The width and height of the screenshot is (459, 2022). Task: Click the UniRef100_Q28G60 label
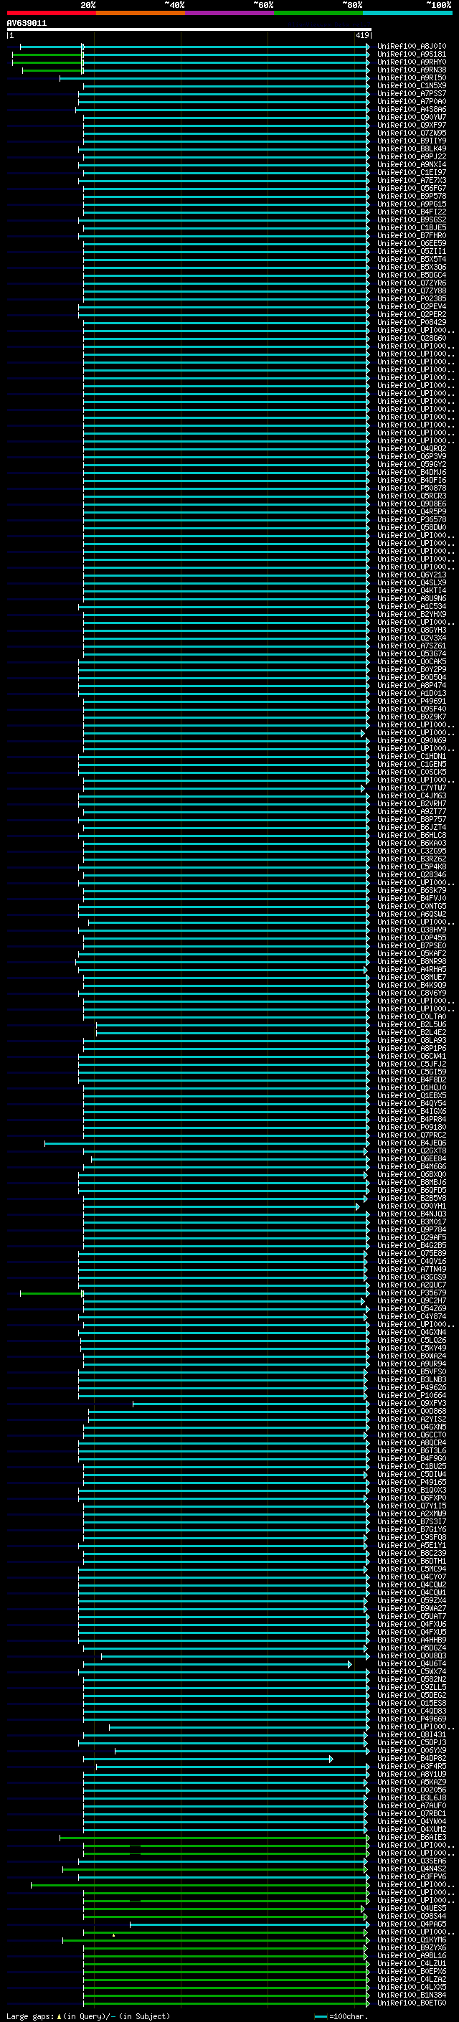coord(412,338)
